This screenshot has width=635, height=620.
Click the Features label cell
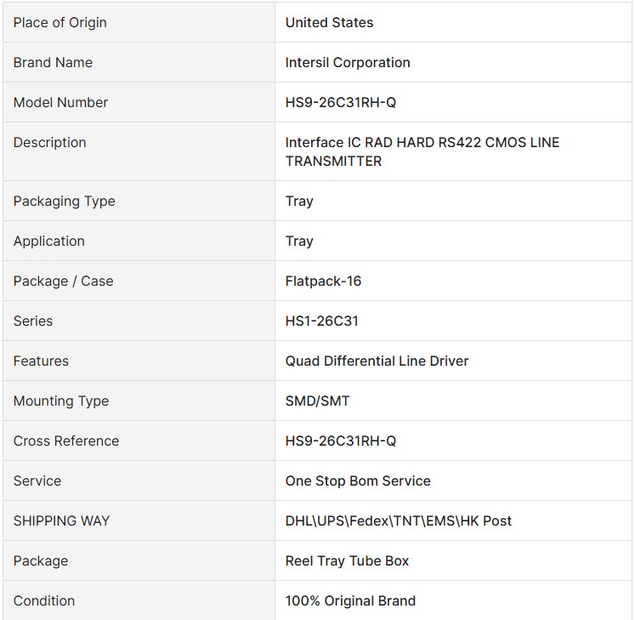(x=139, y=361)
